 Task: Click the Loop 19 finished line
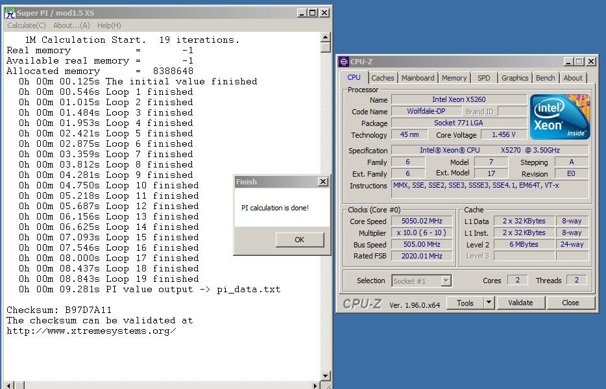click(108, 279)
